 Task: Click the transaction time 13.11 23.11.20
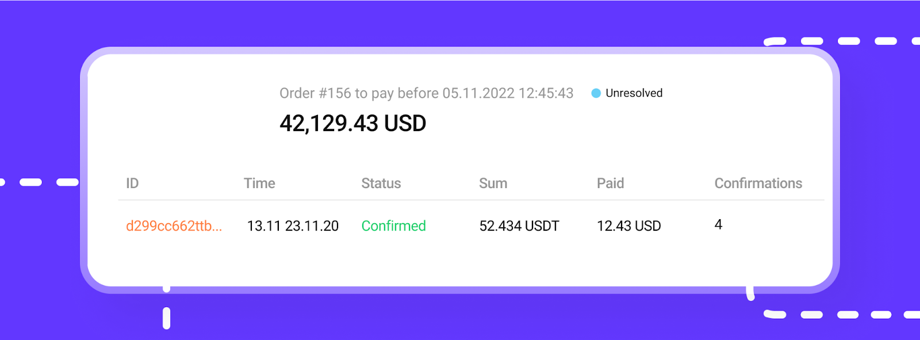click(293, 226)
